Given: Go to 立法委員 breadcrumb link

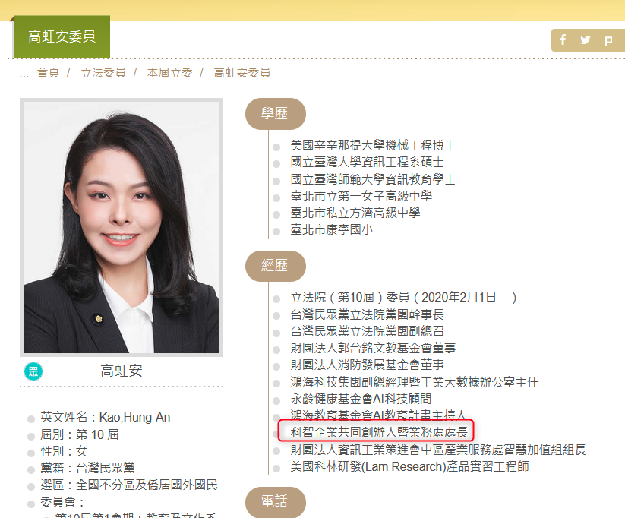Looking at the screenshot, I should tap(103, 73).
